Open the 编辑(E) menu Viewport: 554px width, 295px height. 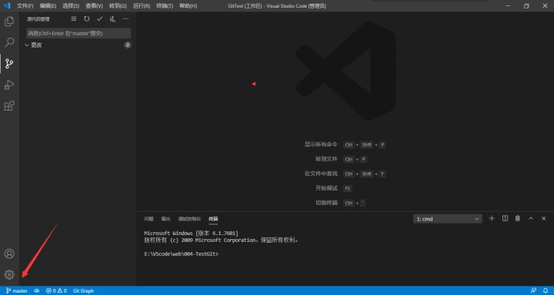tap(48, 6)
